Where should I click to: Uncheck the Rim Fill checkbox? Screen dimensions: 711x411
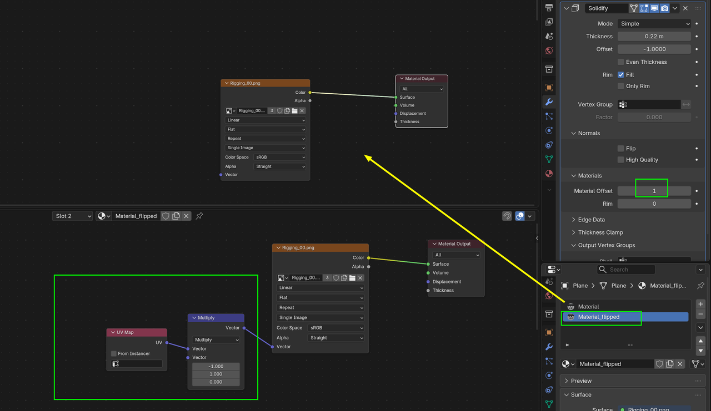(621, 75)
